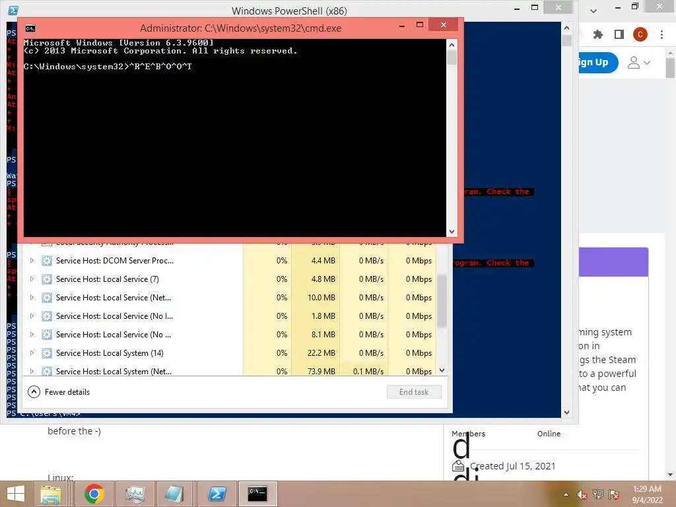This screenshot has width=676, height=507.
Task: Expand Service Host: Local Service (7)
Action: pos(32,279)
